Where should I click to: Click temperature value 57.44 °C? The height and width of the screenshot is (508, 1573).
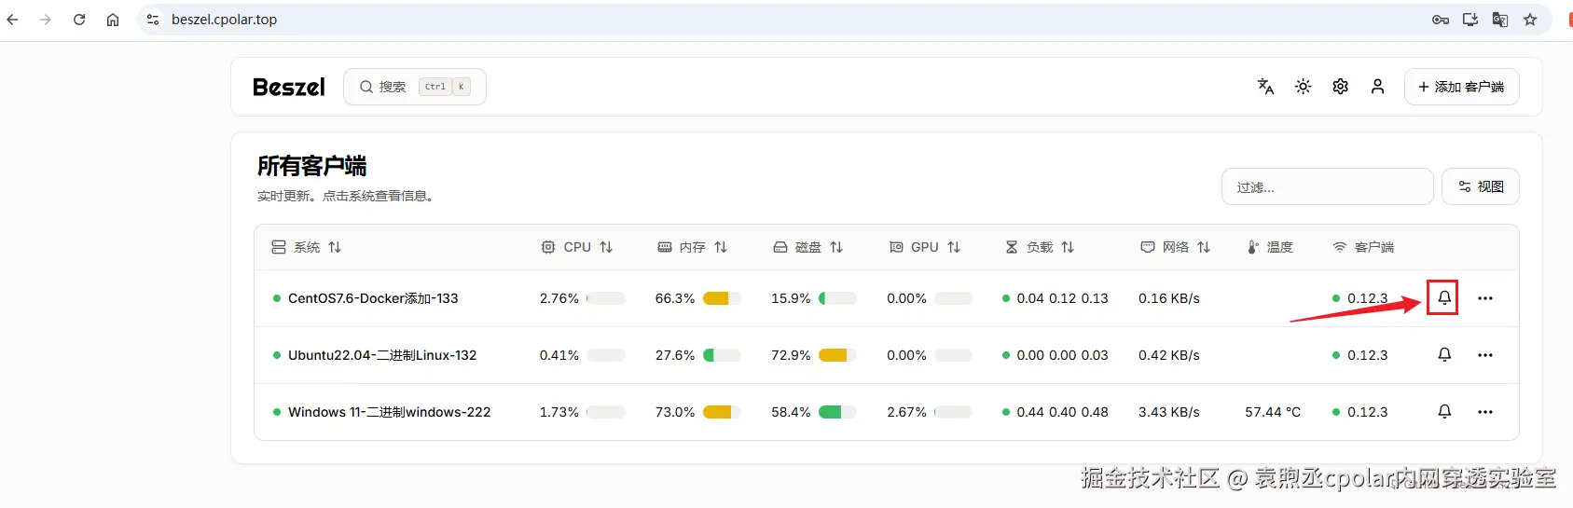coord(1273,412)
